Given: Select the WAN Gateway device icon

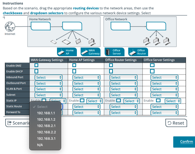Looking at the screenshot, I should 90,52.
